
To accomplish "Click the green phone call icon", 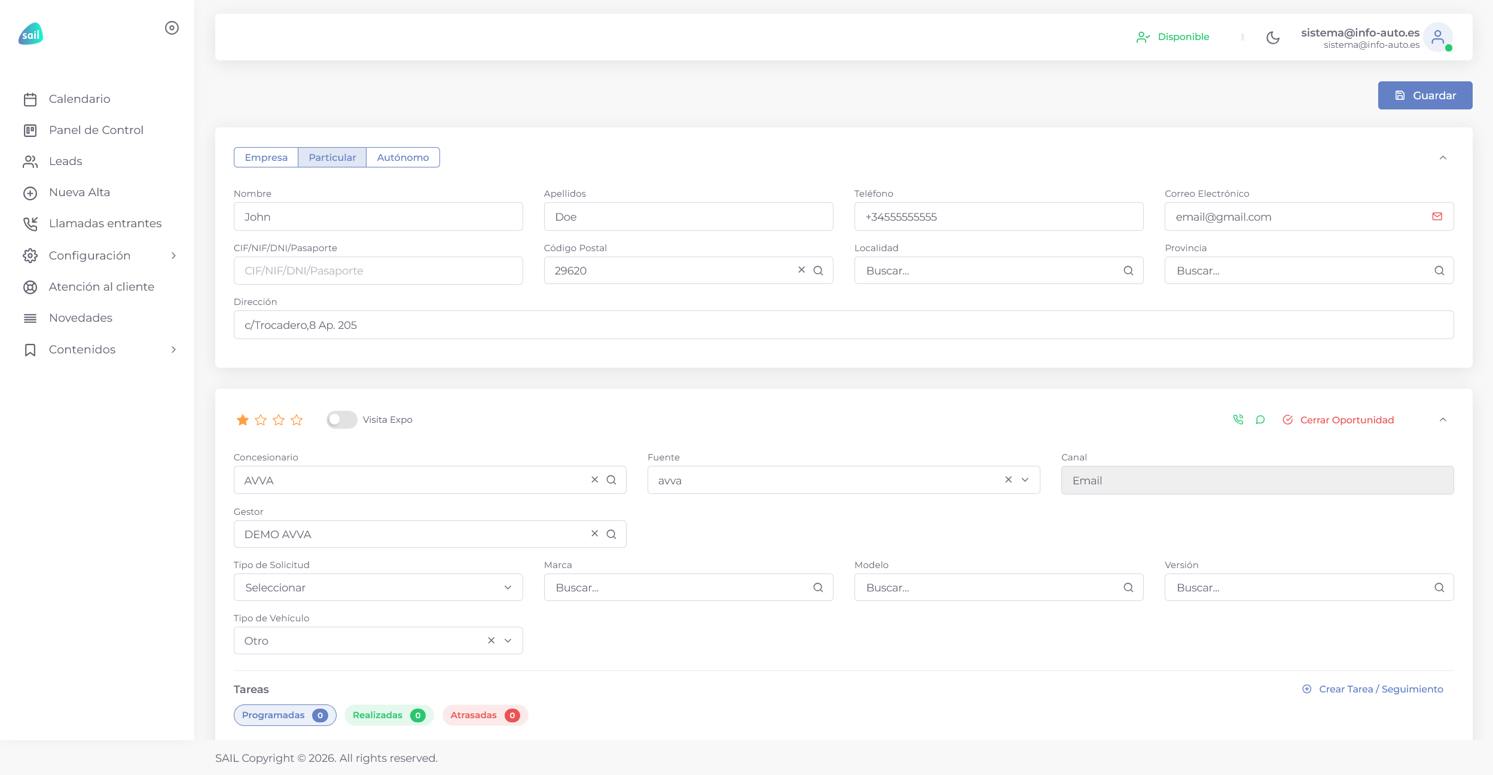I will [1238, 420].
